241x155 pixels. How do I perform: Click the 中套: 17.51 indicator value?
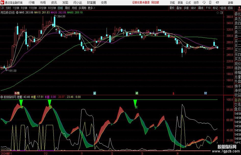coord(37,97)
